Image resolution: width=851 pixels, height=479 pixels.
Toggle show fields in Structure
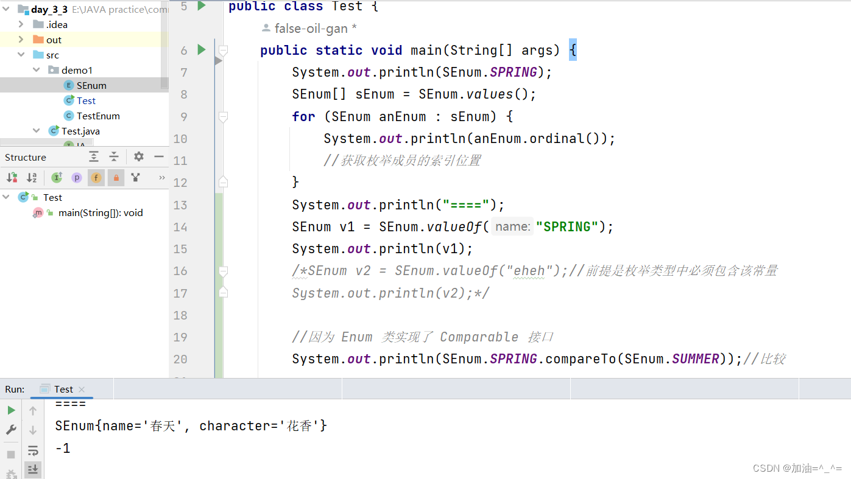[x=96, y=178]
